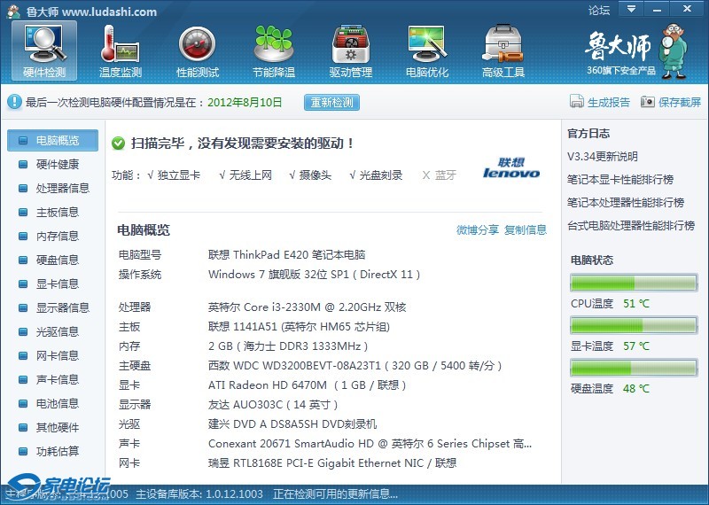709x505 pixels.
Task: Click the CPU温度 green progress bar
Action: pyautogui.click(x=634, y=284)
